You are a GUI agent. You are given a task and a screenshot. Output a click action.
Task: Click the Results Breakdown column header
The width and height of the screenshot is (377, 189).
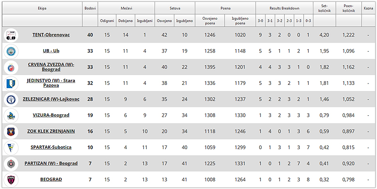coord(285,8)
